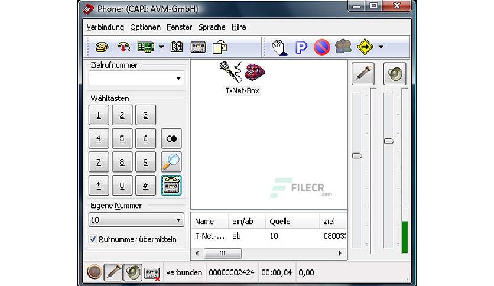
Task: Close the Phoner window
Action: click(x=397, y=6)
